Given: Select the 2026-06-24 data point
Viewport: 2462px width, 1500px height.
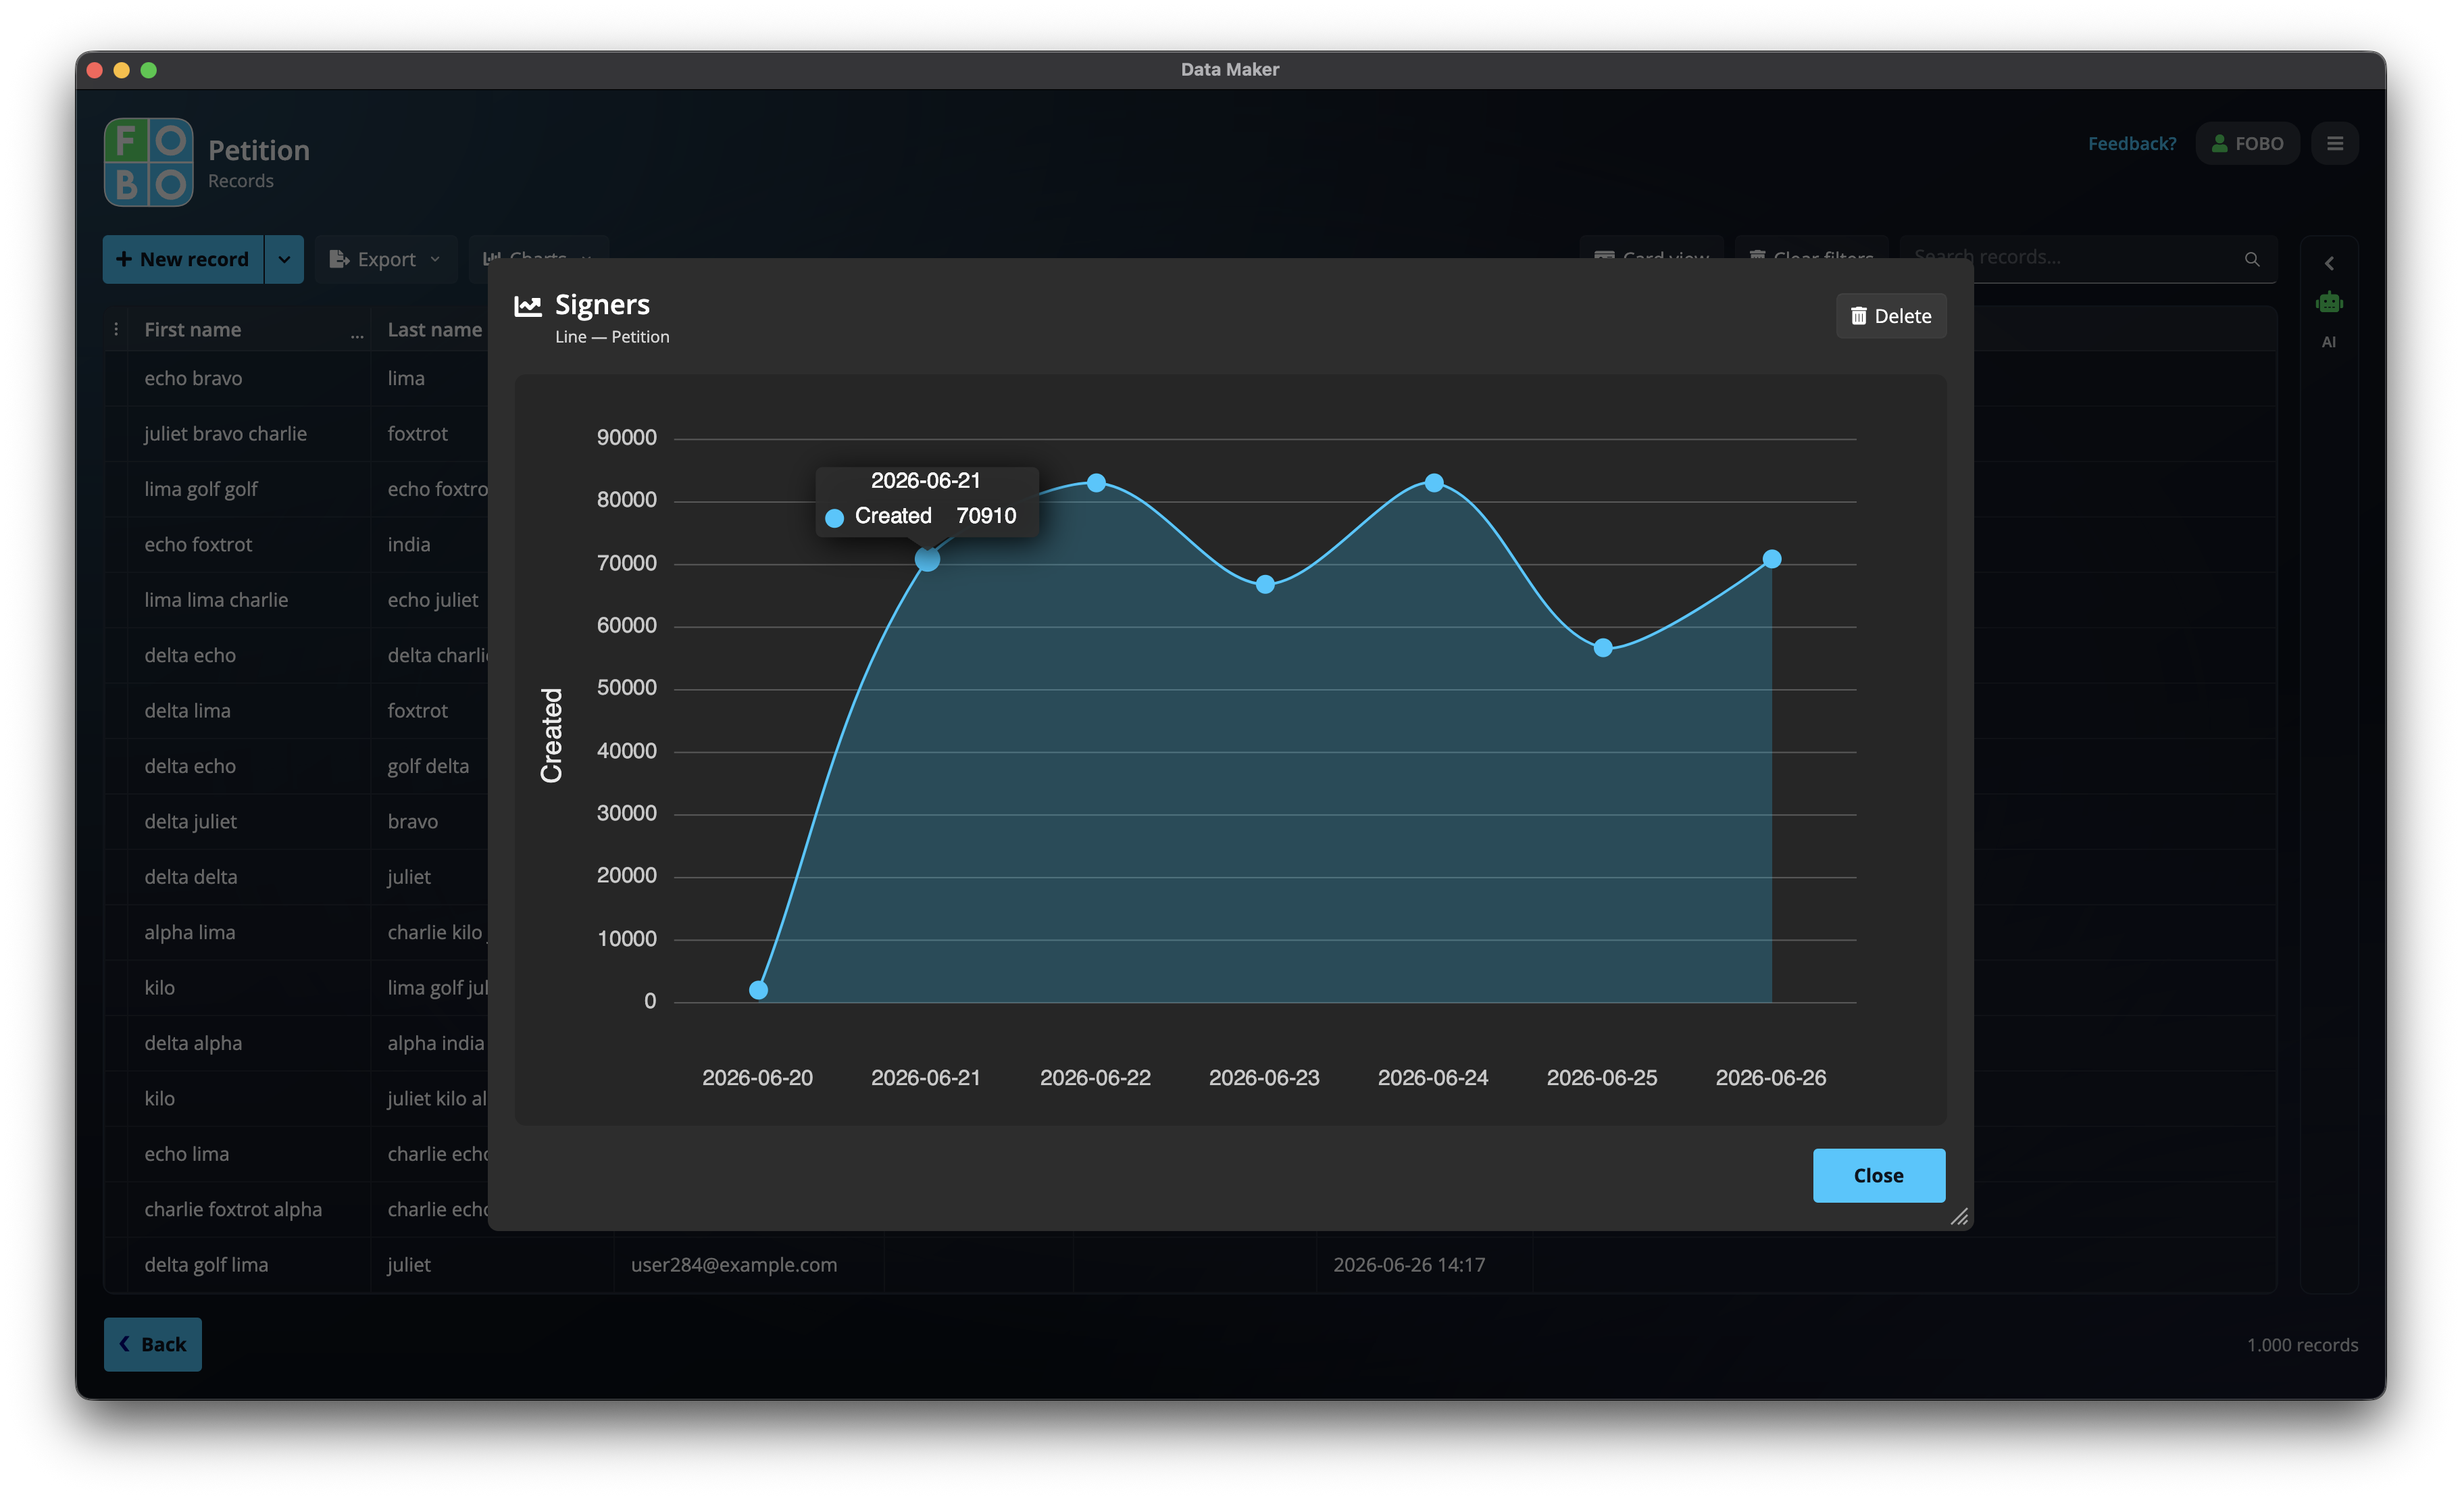Looking at the screenshot, I should pos(1434,482).
